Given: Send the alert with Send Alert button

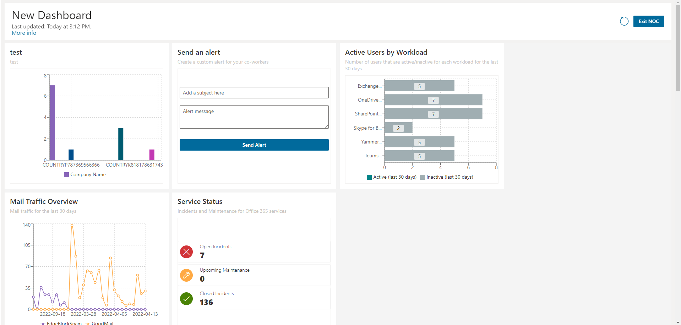Looking at the screenshot, I should (254, 145).
